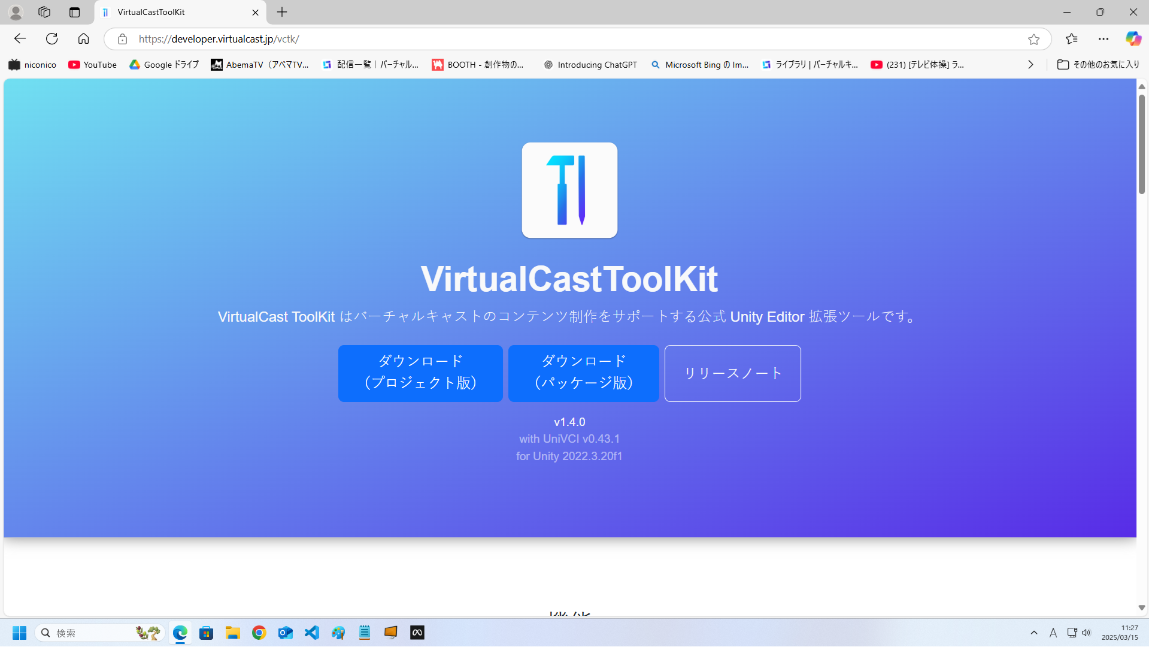Select the VirtualCastToolKit browser tab

click(180, 12)
